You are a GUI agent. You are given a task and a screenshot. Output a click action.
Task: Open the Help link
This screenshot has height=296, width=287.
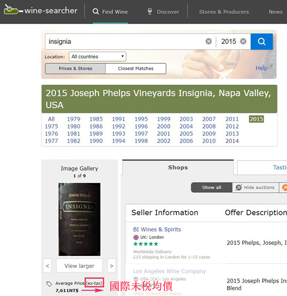[264, 68]
